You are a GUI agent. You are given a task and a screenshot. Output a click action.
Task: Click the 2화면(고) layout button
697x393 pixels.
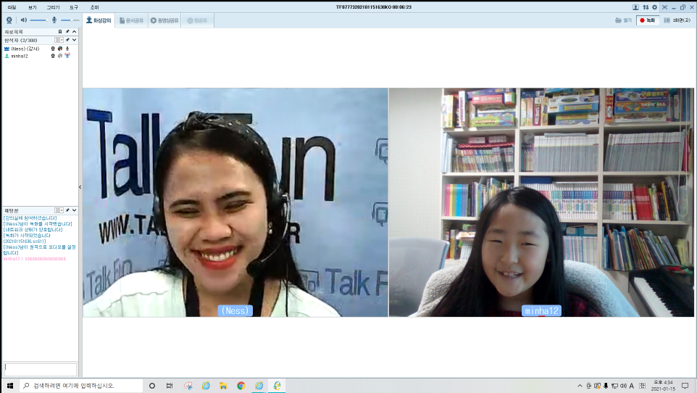pos(680,20)
